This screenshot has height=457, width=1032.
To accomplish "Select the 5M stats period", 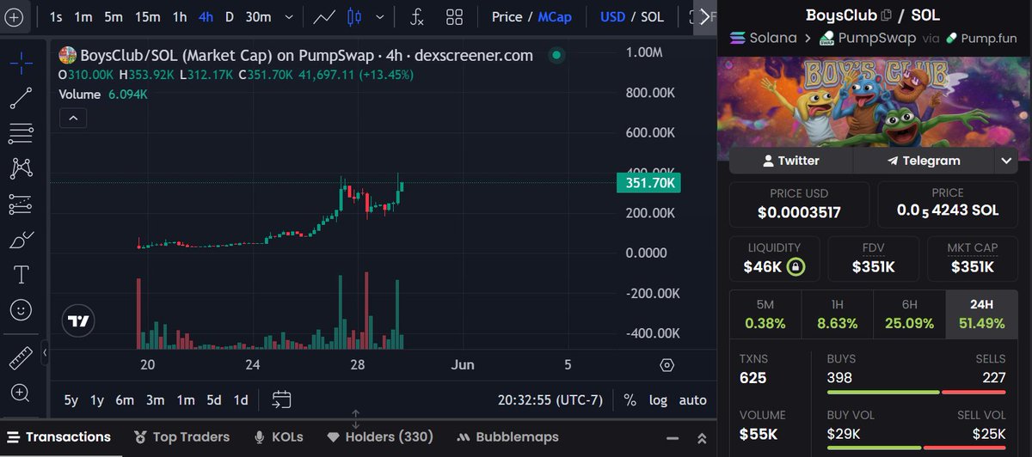I will click(x=765, y=314).
